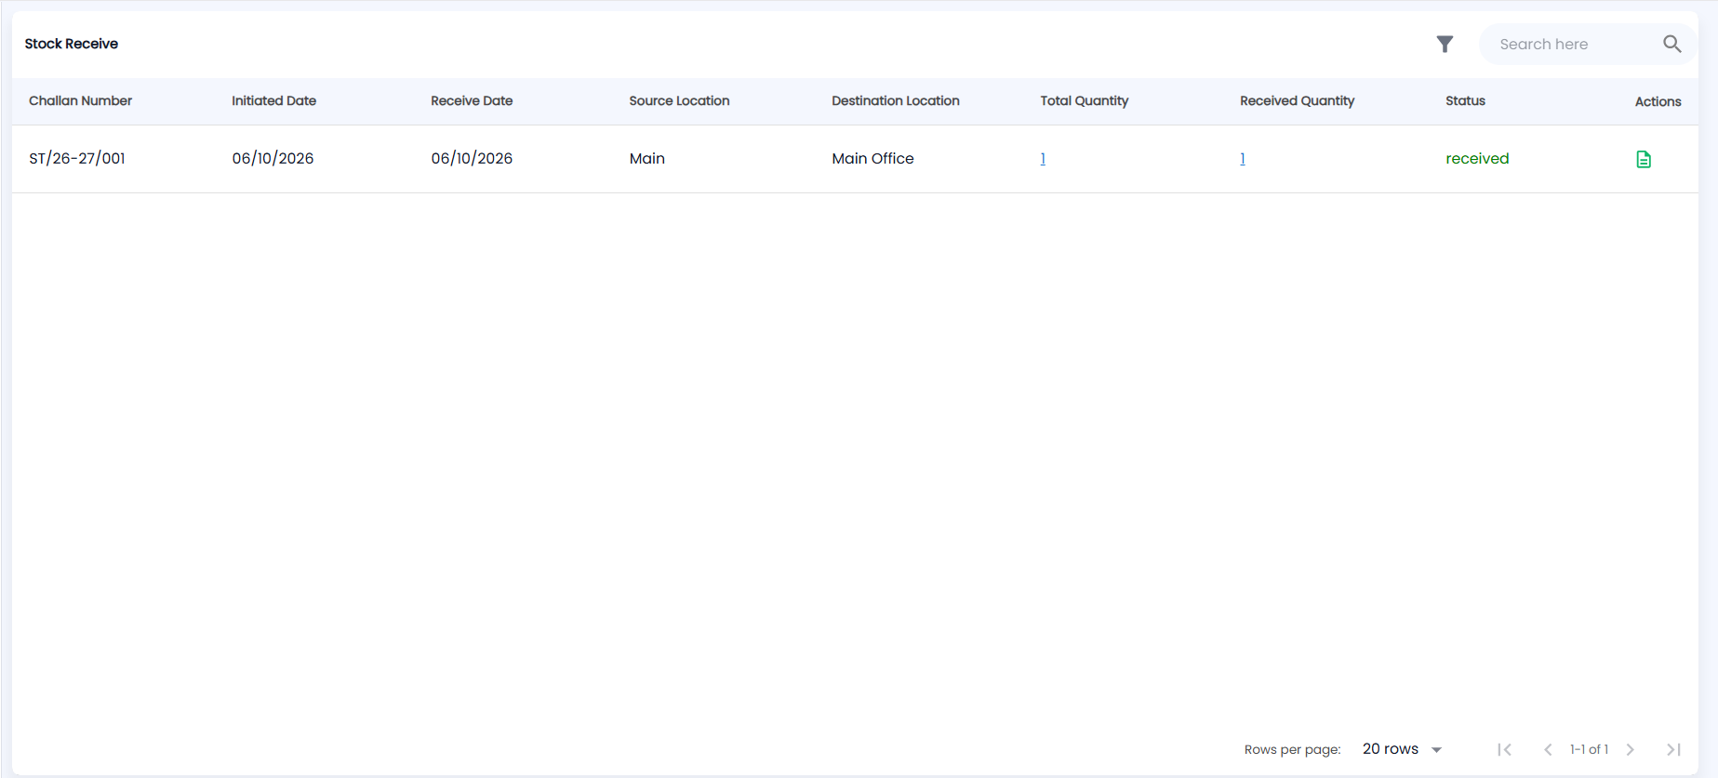Open the filter funnel icon
This screenshot has width=1718, height=778.
1445,44
